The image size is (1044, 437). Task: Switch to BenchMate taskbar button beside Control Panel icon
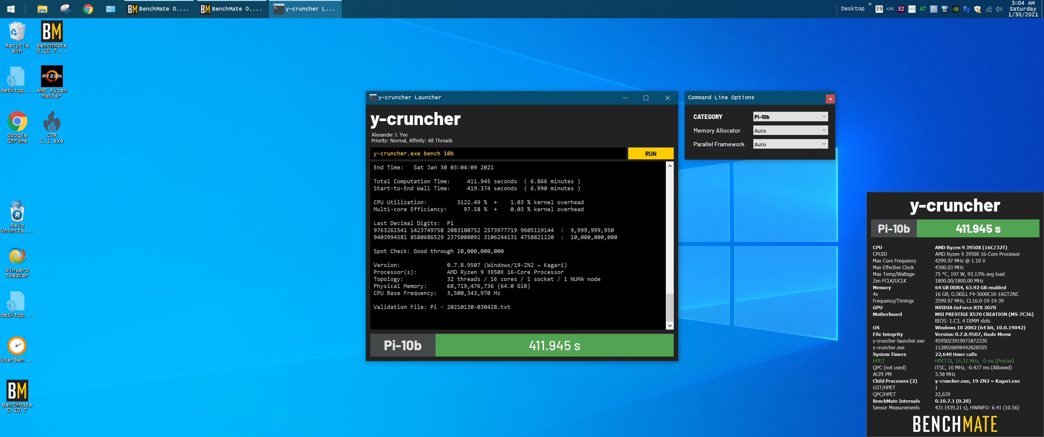click(159, 9)
